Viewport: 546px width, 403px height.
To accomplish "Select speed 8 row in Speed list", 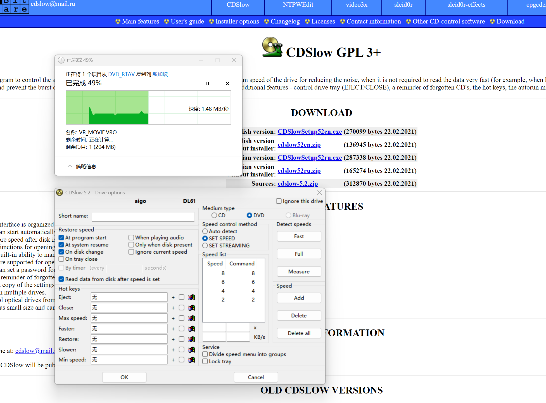I will [233, 273].
